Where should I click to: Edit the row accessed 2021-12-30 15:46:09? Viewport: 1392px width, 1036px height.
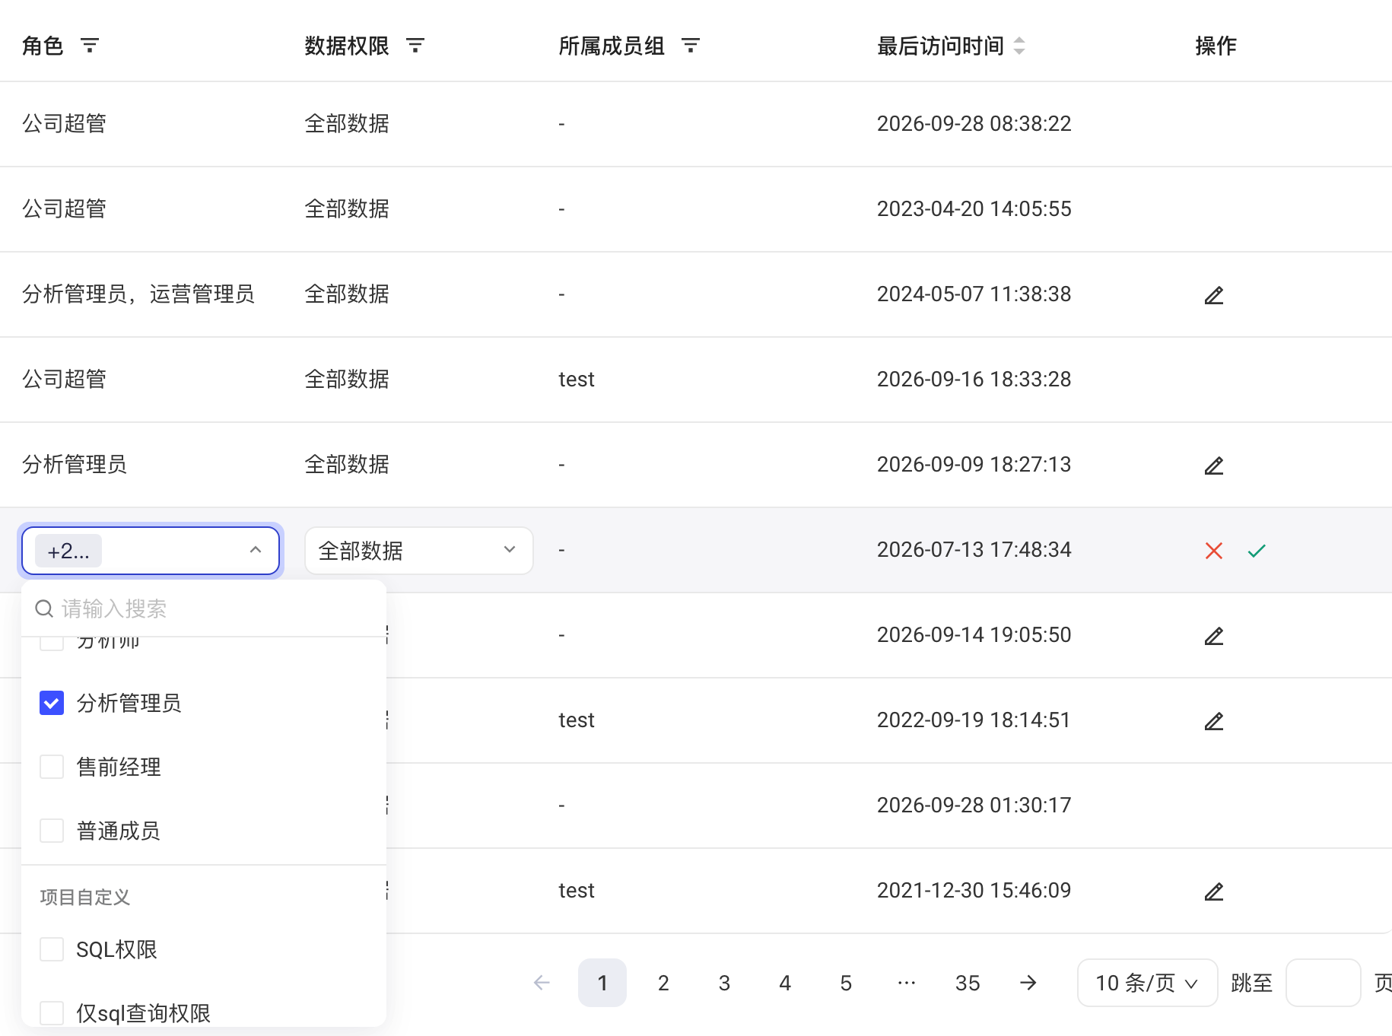[1214, 891]
